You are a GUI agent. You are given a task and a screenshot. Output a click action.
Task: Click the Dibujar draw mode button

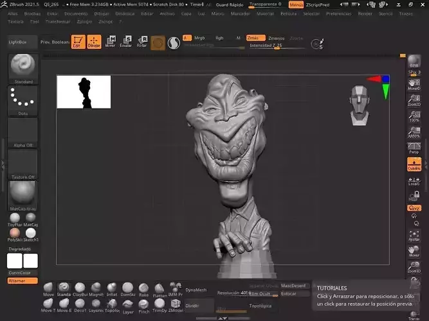94,42
